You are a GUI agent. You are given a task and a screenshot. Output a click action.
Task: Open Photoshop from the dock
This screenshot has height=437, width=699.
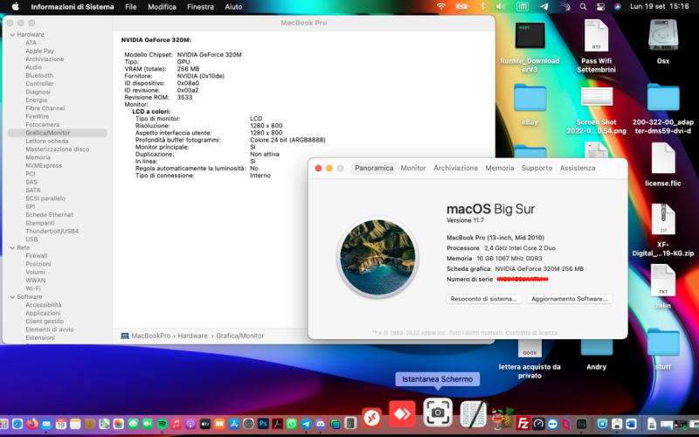(x=263, y=424)
